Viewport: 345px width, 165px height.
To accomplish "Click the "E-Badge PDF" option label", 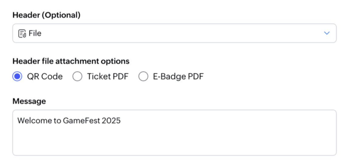I will [x=178, y=77].
